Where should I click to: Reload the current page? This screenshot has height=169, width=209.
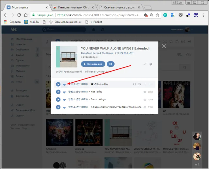pos(19,15)
